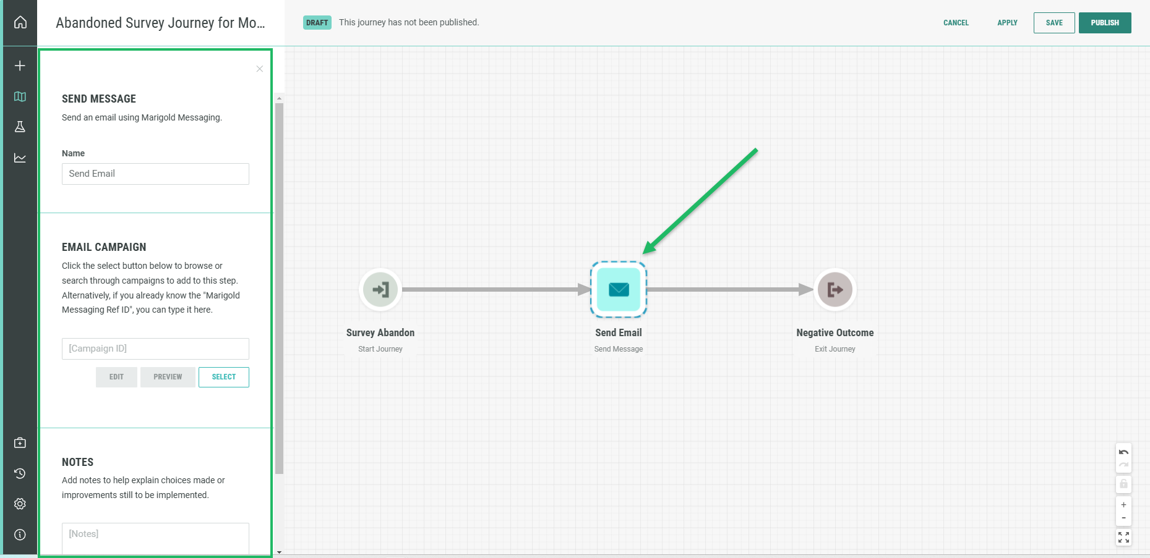Zoom in the canvas with plus button
This screenshot has height=558, width=1150.
coord(1123,505)
